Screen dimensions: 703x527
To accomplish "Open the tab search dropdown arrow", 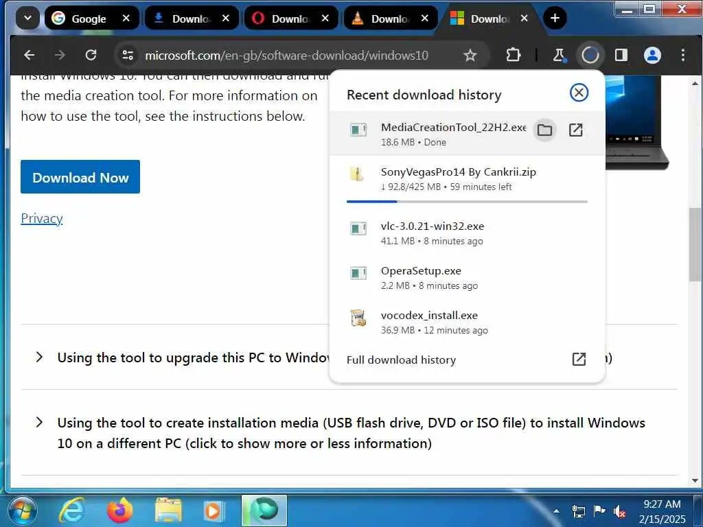I will click(x=27, y=19).
